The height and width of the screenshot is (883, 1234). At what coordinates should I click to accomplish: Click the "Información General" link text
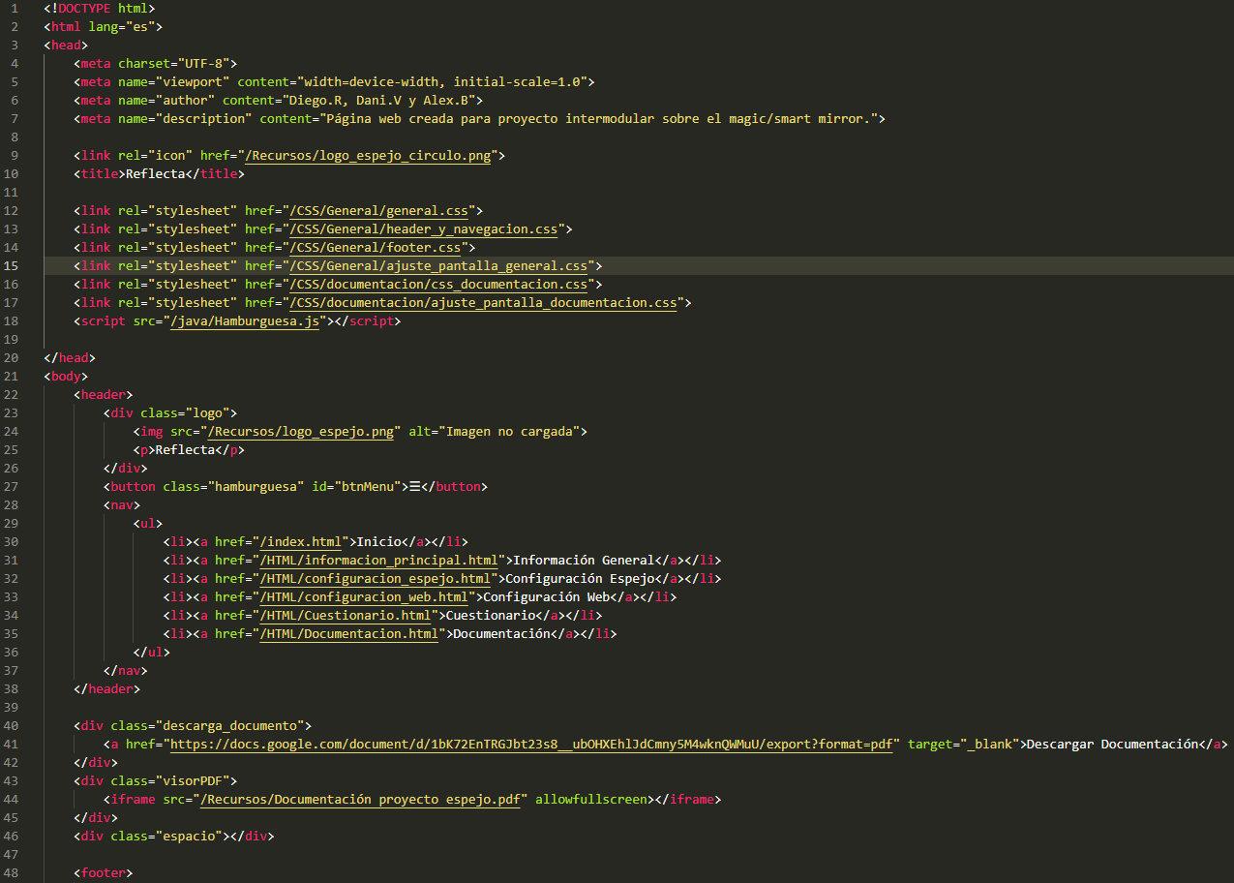[x=584, y=560]
